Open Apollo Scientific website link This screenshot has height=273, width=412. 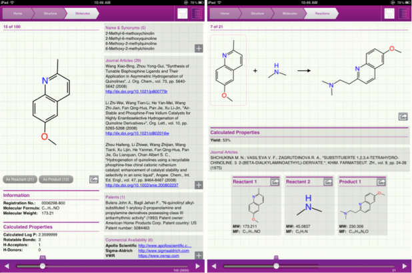(165, 246)
